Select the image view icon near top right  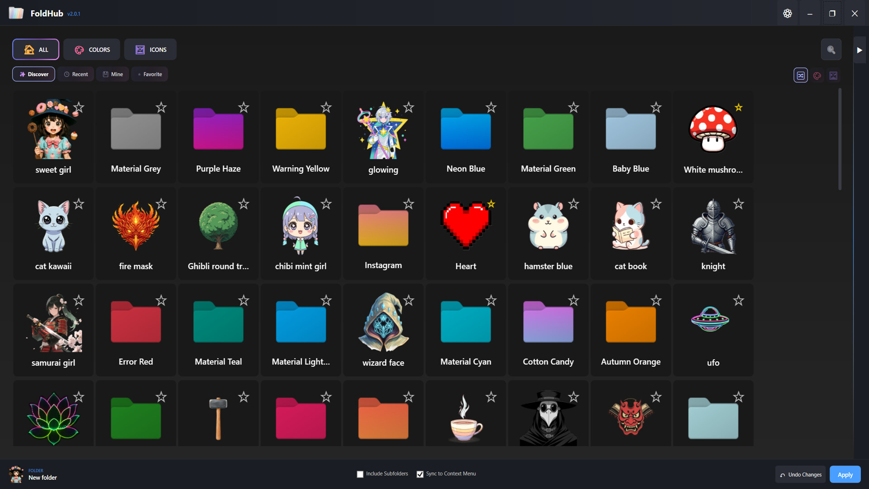pos(833,75)
